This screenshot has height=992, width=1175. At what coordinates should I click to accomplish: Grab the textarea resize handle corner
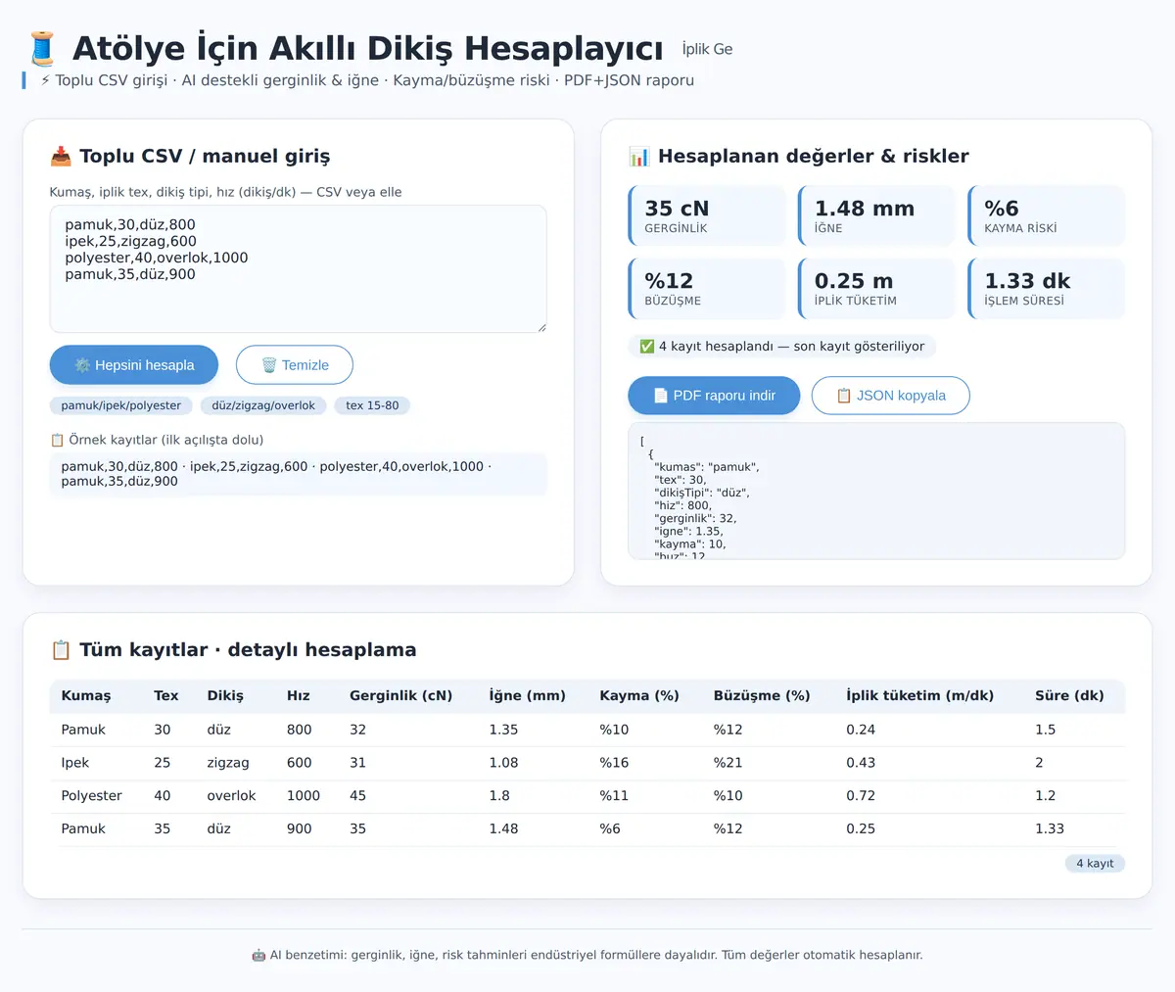[540, 326]
